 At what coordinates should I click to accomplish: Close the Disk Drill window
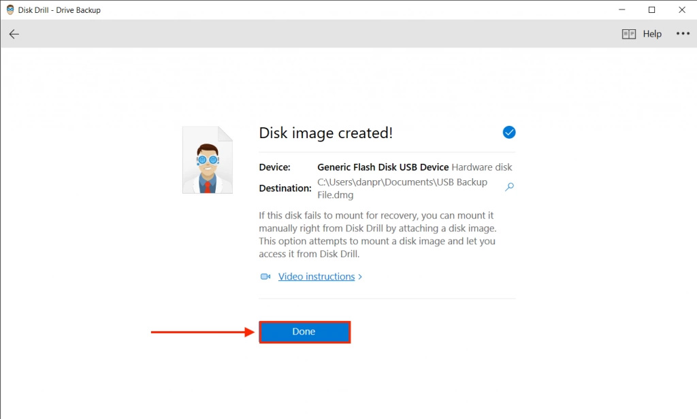point(682,10)
